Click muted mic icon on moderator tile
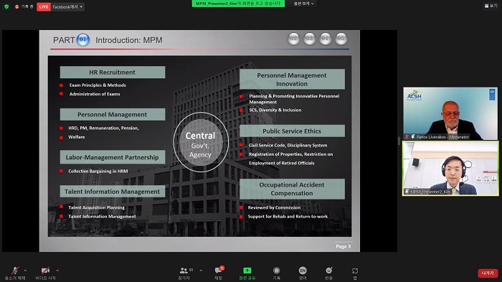The width and height of the screenshot is (502, 282). (407, 137)
